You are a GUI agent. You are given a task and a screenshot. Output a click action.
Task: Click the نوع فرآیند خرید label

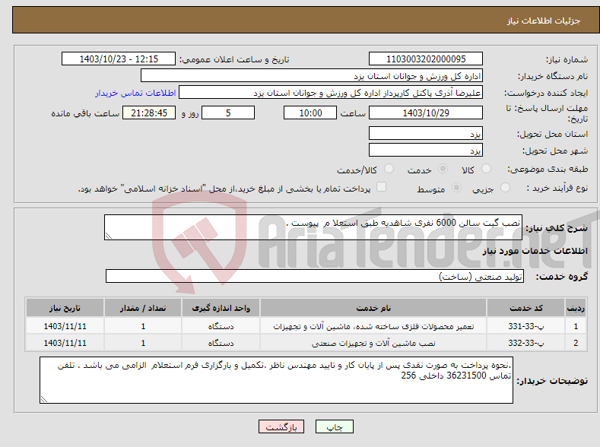(x=557, y=188)
